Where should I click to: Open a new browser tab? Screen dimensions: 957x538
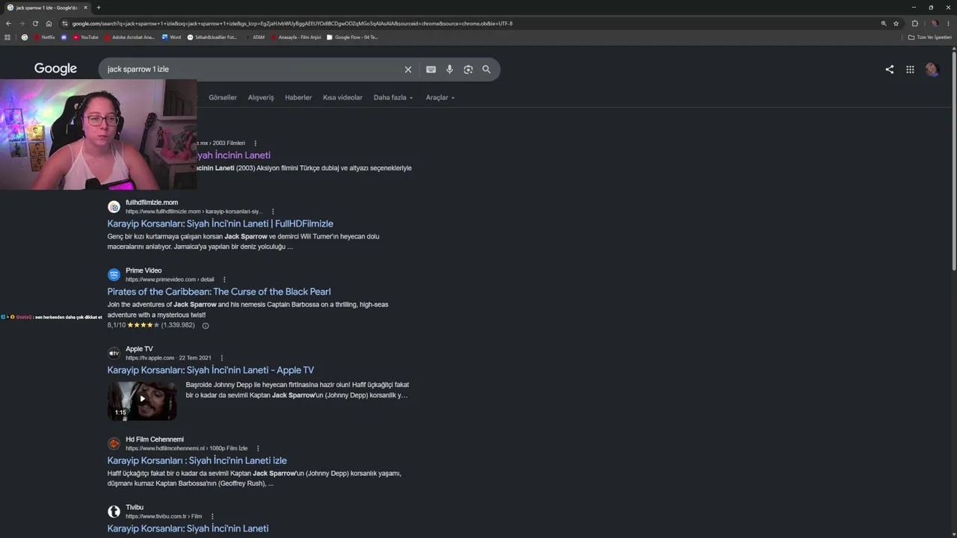[98, 7]
